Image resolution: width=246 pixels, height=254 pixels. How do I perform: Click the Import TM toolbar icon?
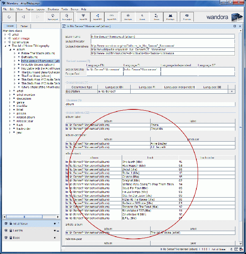point(83,17)
